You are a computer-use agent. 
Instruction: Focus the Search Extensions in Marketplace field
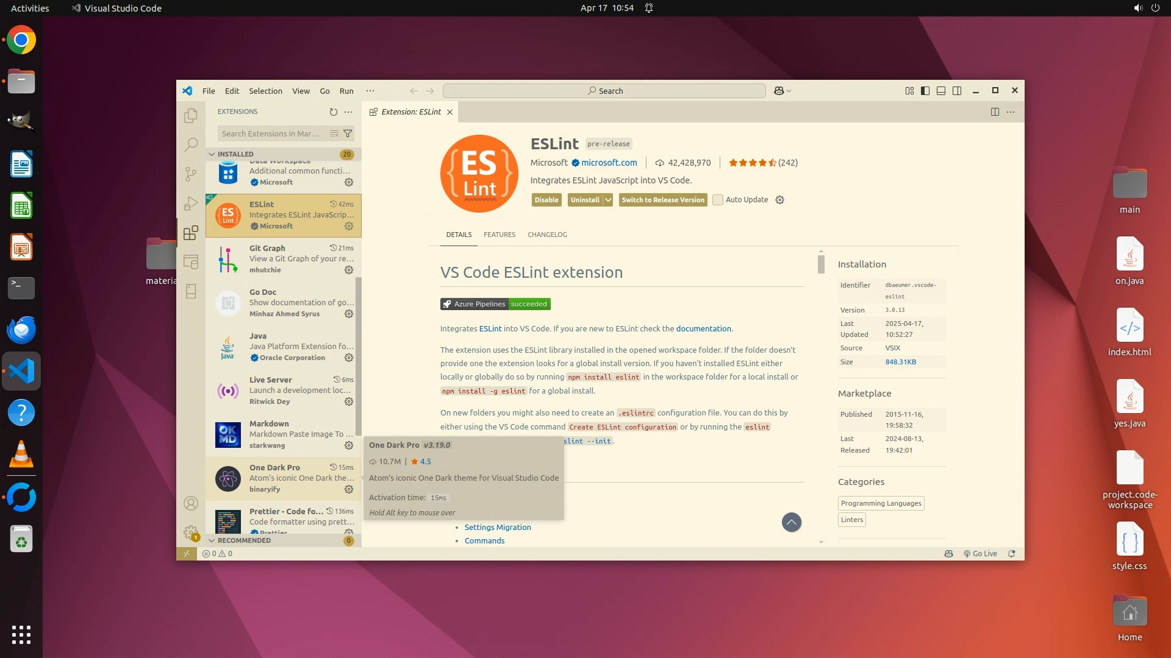coord(271,133)
